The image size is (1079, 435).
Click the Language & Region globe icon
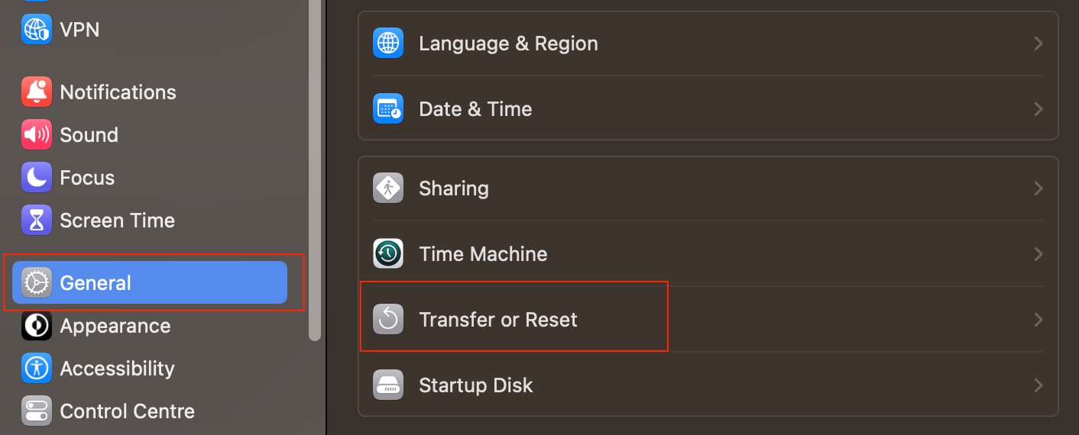pos(388,43)
